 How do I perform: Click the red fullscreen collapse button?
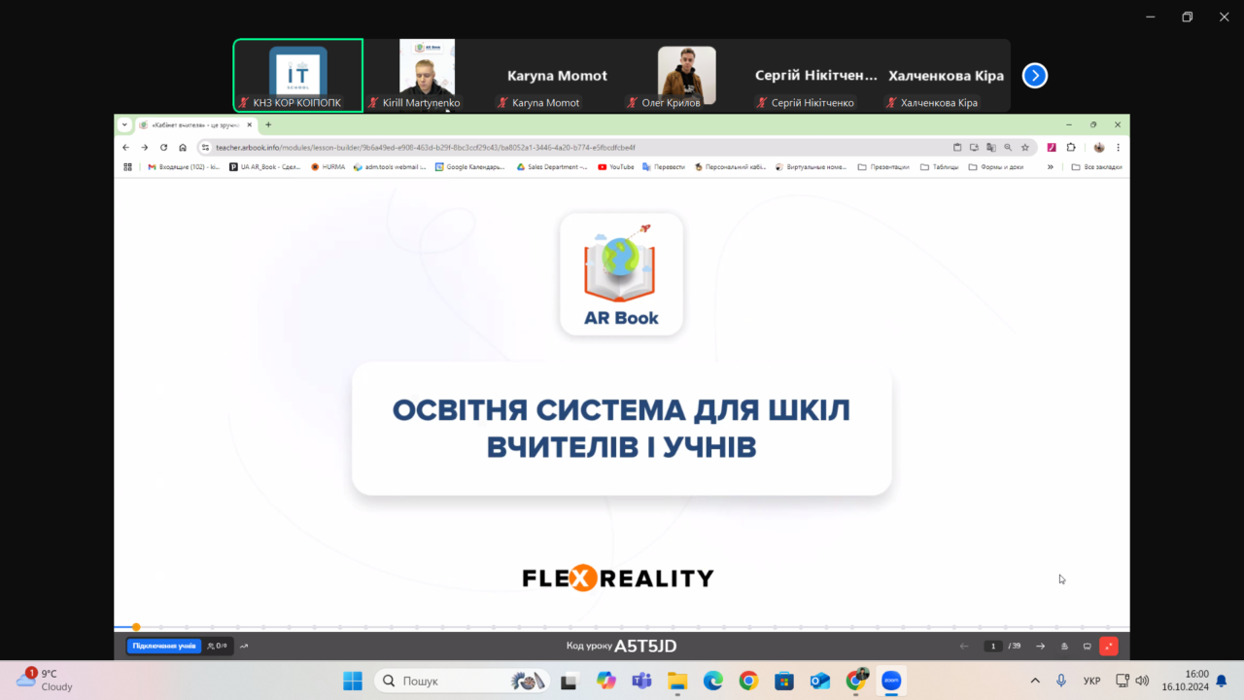point(1109,647)
